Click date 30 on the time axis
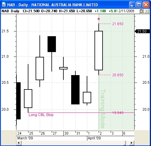Screen dimensions: 151x146 coord(66,133)
